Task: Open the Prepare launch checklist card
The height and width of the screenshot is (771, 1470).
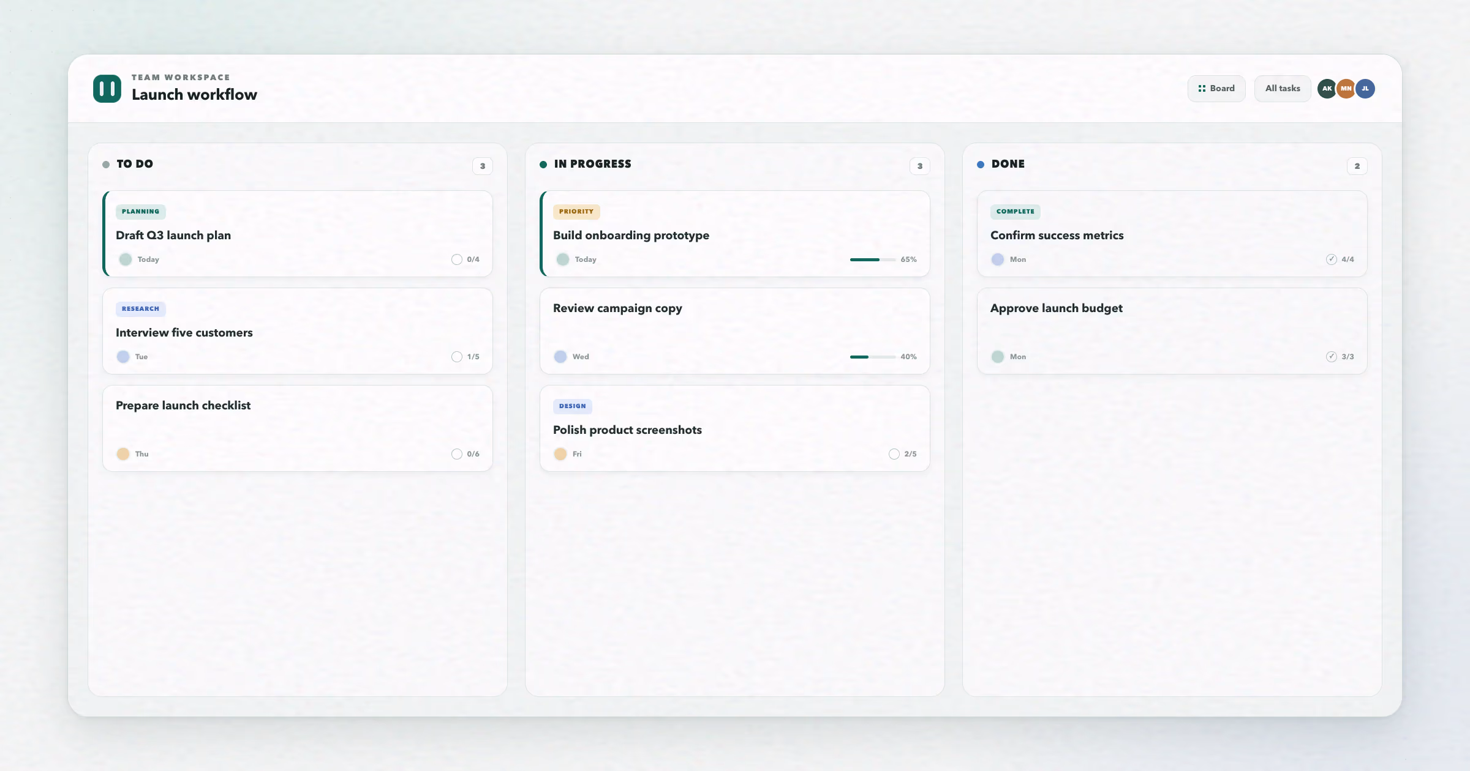Action: 298,428
